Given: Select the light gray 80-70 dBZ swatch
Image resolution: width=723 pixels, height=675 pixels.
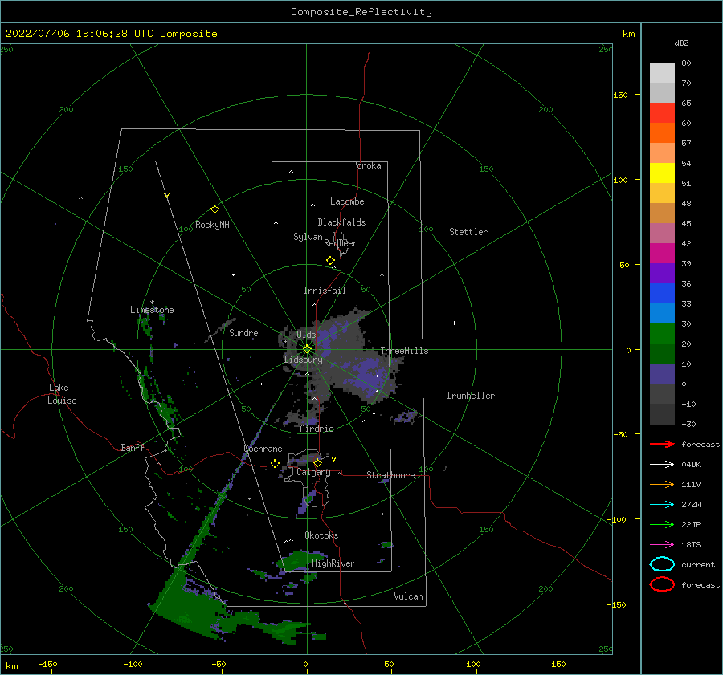Looking at the screenshot, I should [x=662, y=73].
